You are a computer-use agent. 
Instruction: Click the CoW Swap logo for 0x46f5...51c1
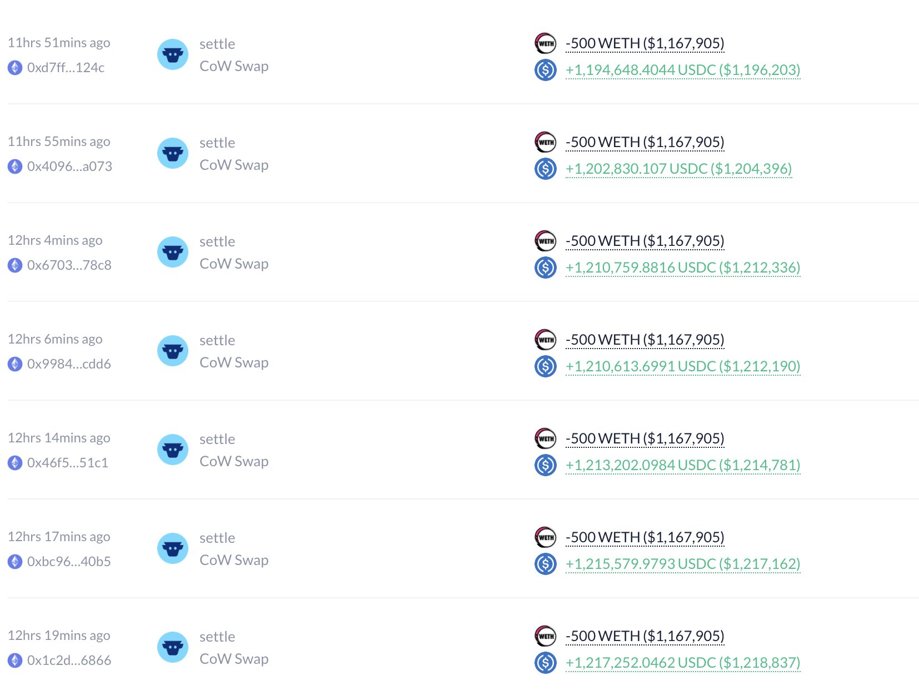173,450
